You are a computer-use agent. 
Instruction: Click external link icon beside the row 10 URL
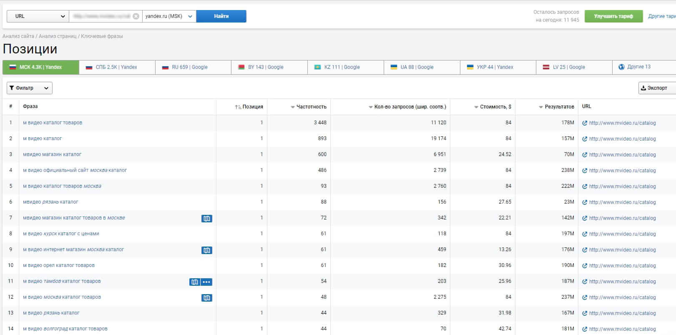585,266
